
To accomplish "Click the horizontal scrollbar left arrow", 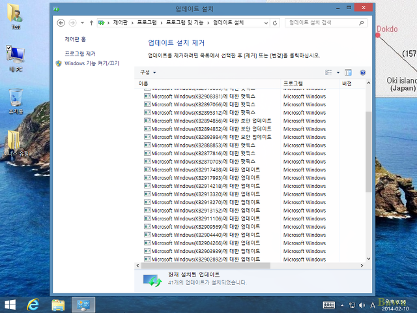I will tap(137, 265).
